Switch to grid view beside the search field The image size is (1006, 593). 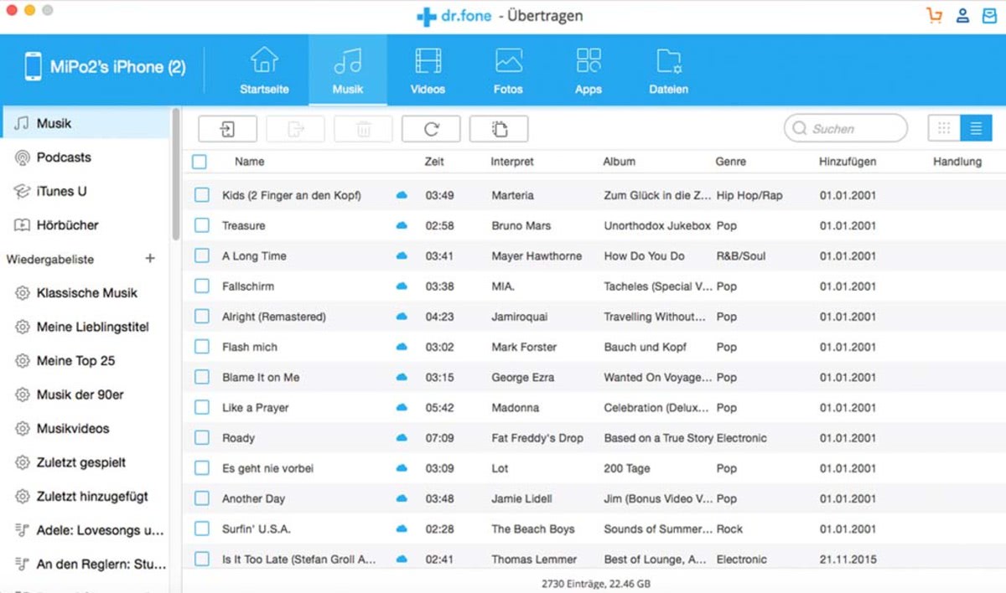click(944, 127)
